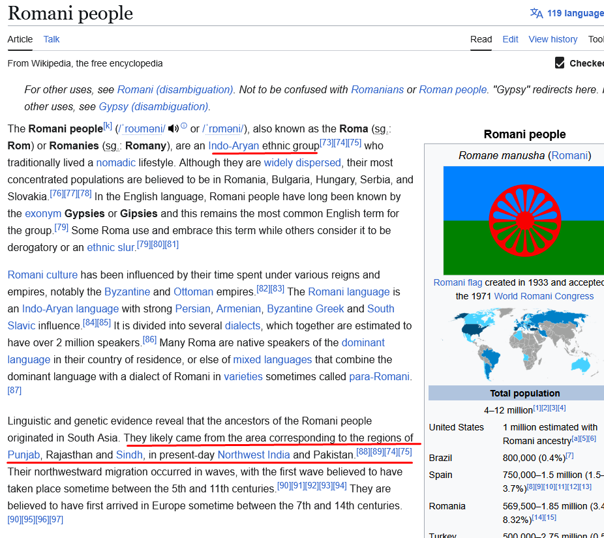Open the dialects link
604x538 pixels.
243,325
